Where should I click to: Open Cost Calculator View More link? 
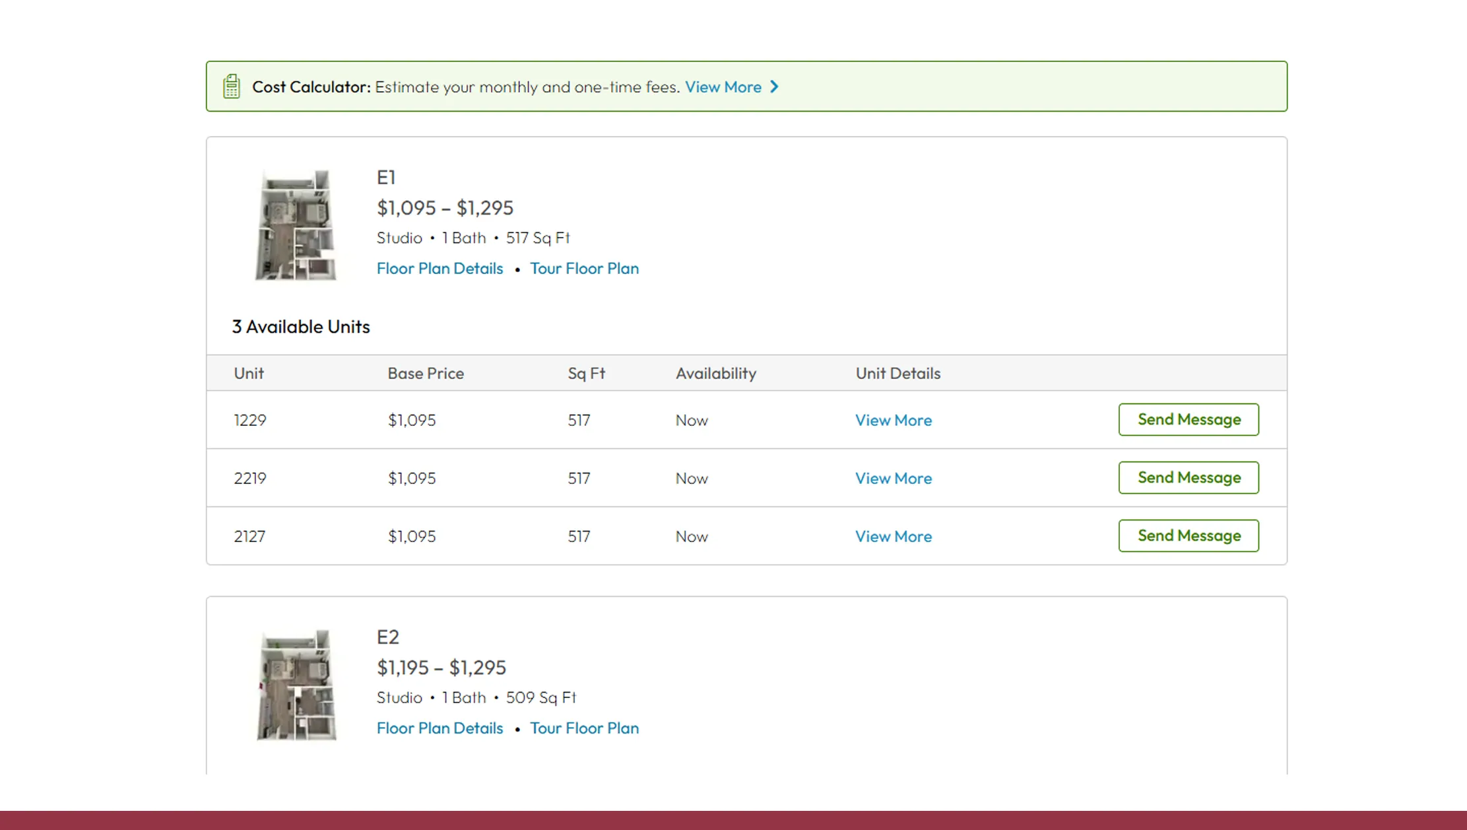723,86
